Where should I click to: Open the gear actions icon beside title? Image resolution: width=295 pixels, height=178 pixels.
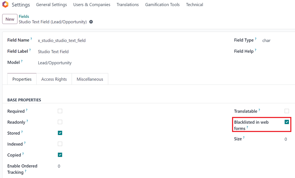91,22
